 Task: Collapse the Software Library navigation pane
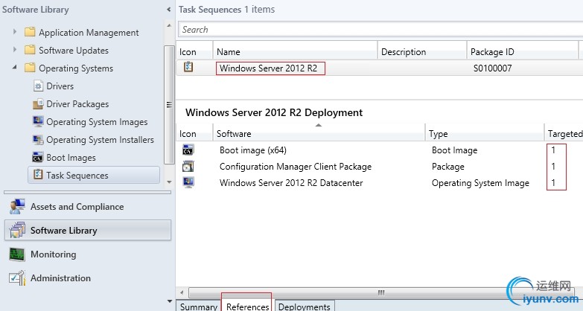(166, 10)
